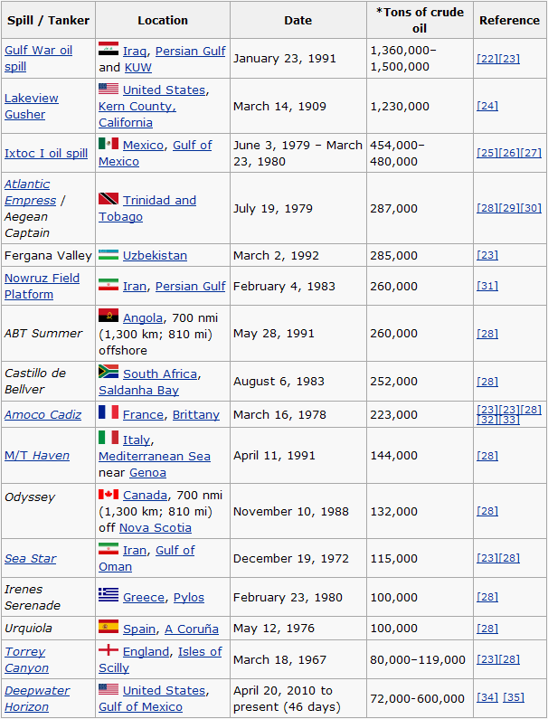This screenshot has height=719, width=548.
Task: Click the Brittany link
Action: point(196,414)
